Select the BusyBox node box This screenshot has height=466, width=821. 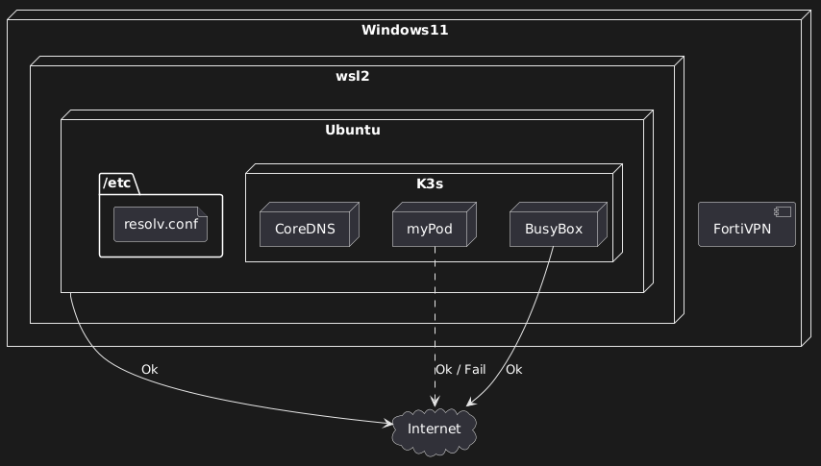tap(554, 230)
